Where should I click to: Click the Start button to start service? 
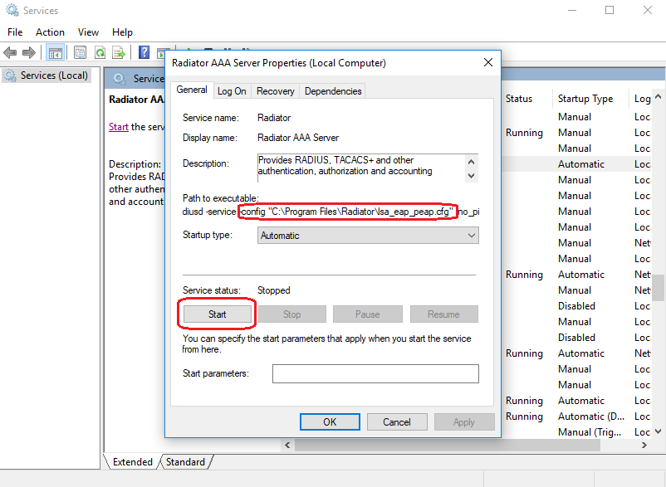click(217, 314)
